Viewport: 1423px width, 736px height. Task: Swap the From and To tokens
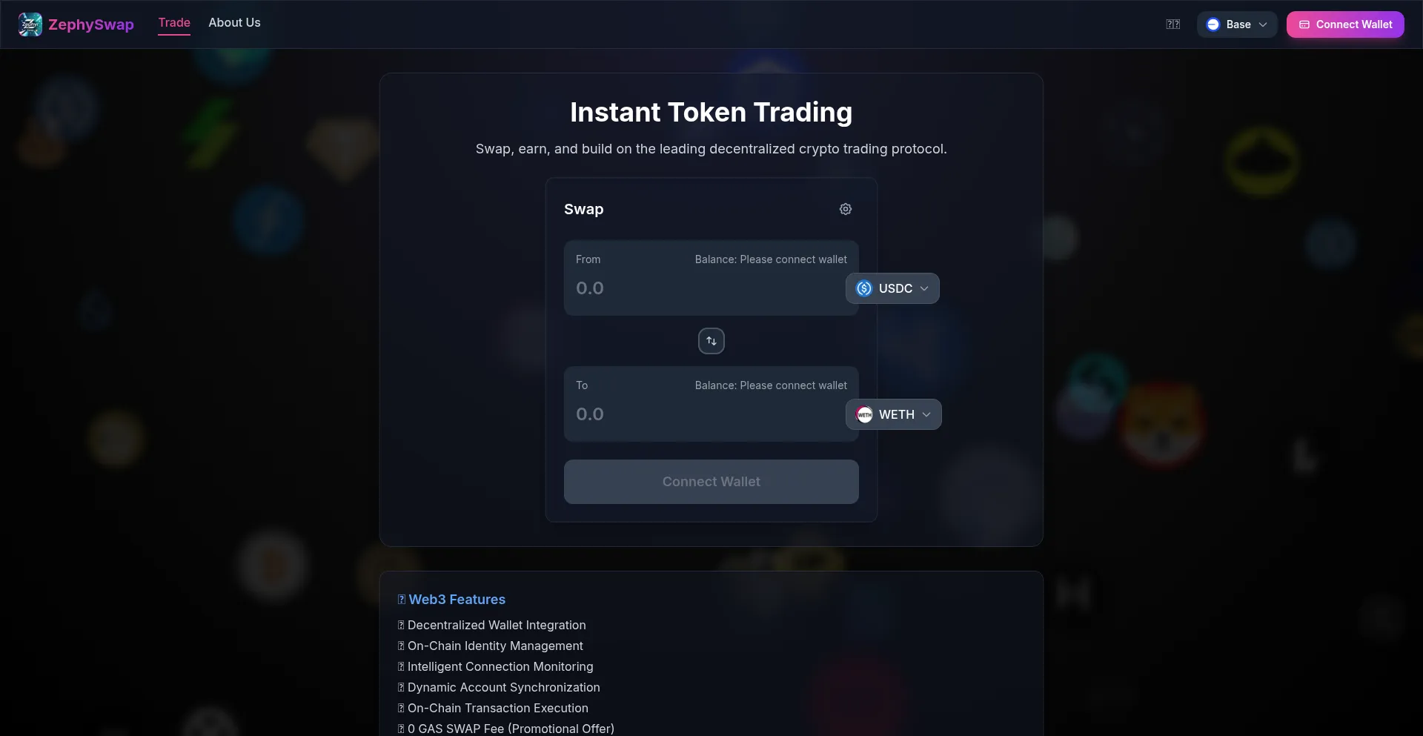pyautogui.click(x=711, y=341)
